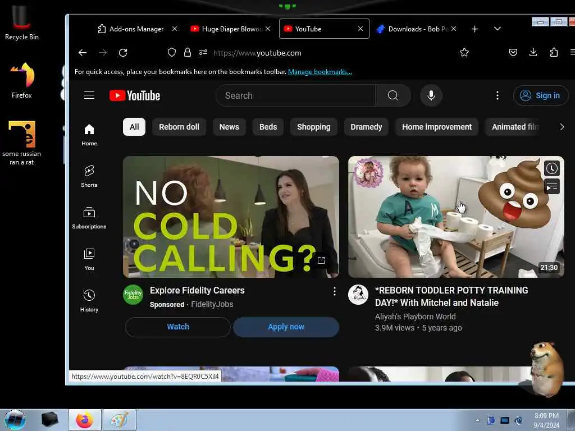The image size is (575, 431).
Task: Add potty training video to Watch Later
Action: coord(552,168)
